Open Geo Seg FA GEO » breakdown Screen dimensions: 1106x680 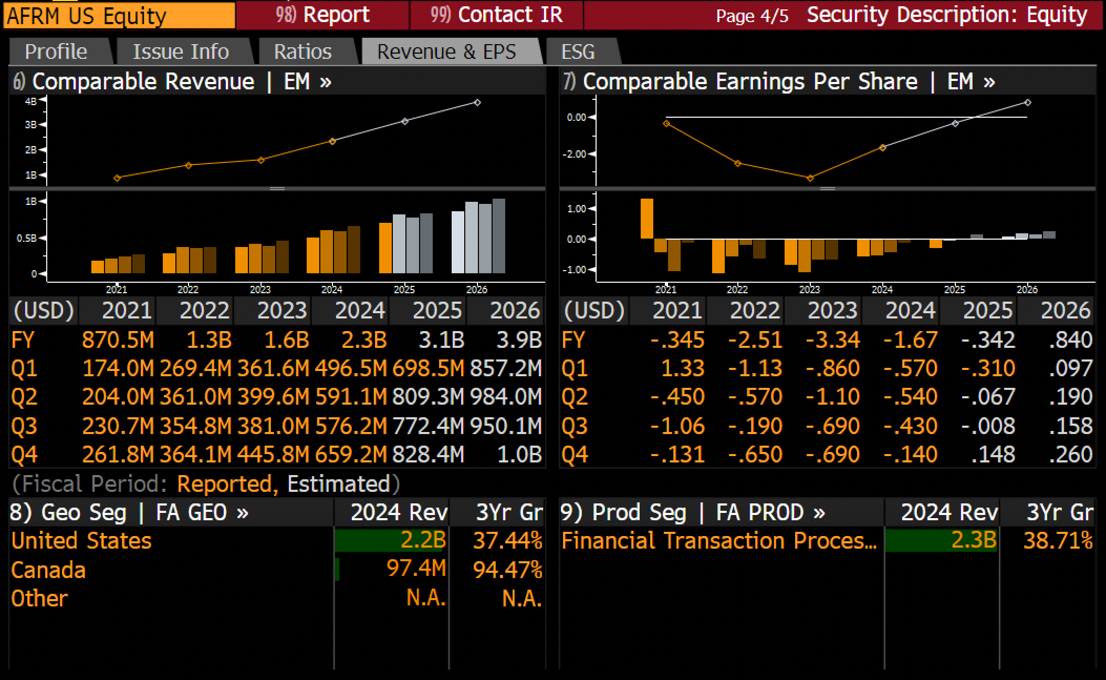[x=129, y=512]
